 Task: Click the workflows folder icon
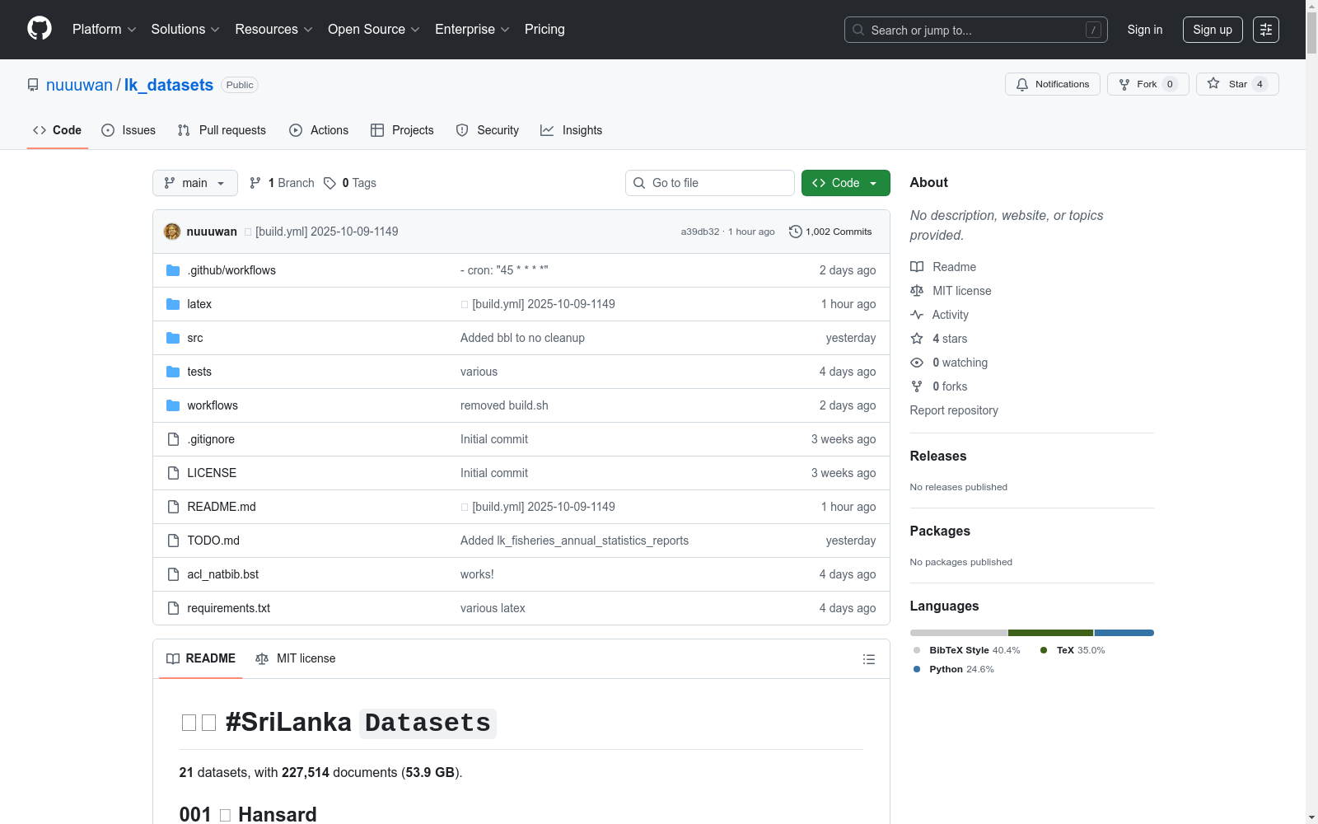coord(173,405)
